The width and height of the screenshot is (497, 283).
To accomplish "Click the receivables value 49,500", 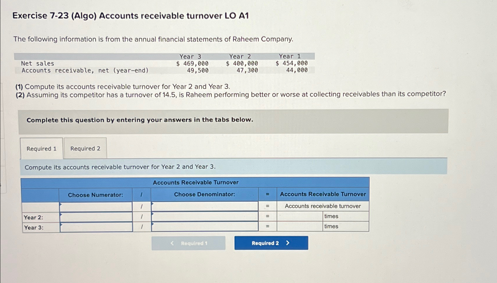I will pyautogui.click(x=198, y=70).
